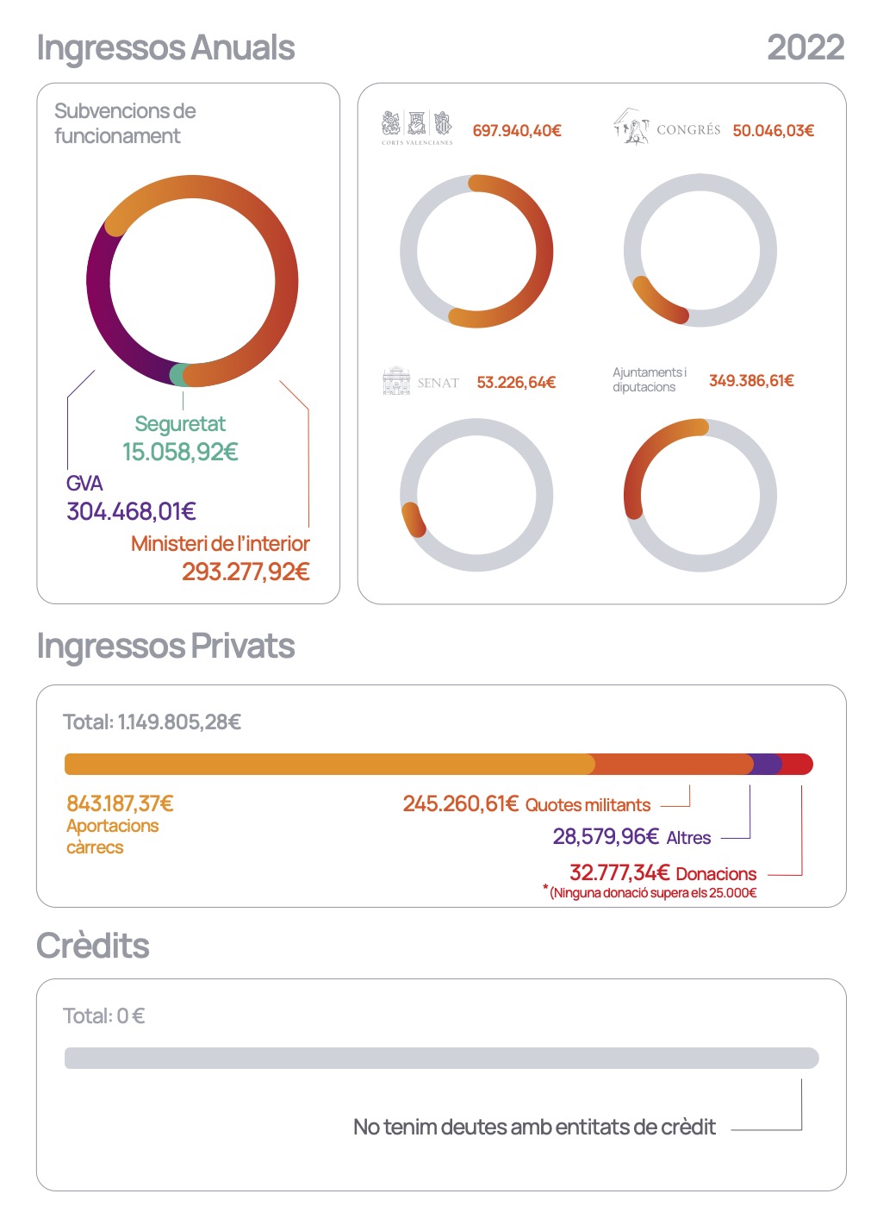Click the grey Crèdits progress bar

point(441,1058)
